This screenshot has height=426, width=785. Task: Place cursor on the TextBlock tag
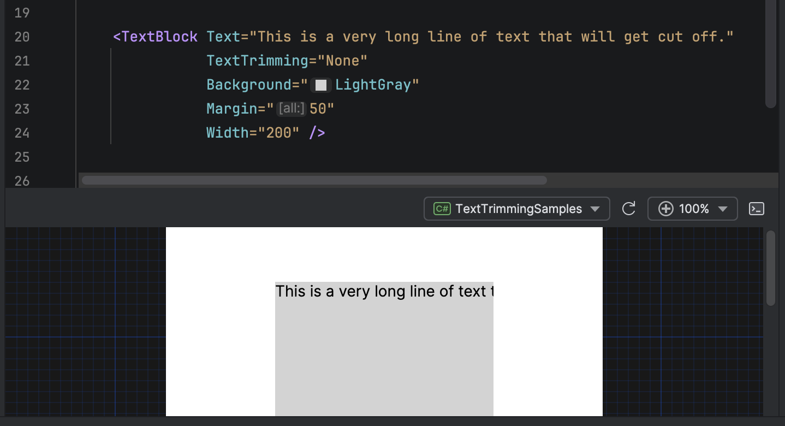point(158,37)
